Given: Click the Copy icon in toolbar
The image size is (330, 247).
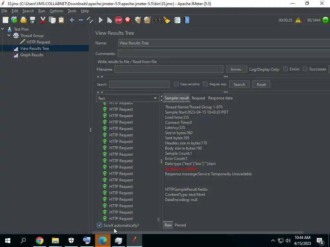Looking at the screenshot, I should [x=52, y=20].
